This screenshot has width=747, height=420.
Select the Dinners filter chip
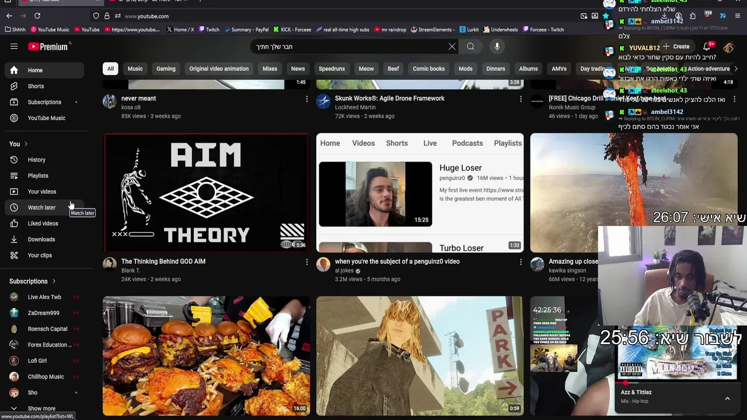tap(495, 69)
